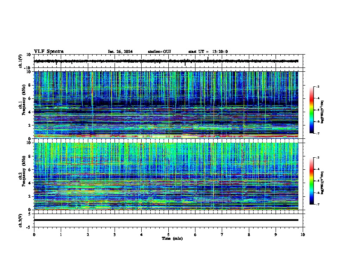The image size is (341, 263).
Task: Click the "-7" label on ch.1 color scale
Action: (x=317, y=133)
